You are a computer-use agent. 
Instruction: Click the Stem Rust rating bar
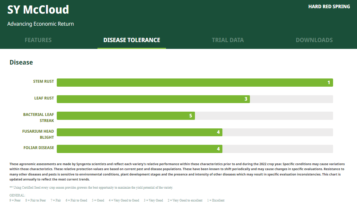click(195, 82)
